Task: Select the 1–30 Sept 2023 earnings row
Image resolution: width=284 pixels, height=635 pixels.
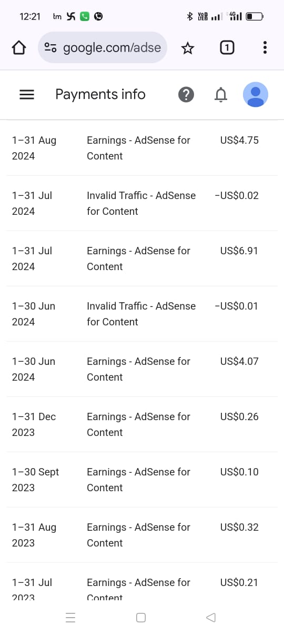Action: tap(142, 480)
